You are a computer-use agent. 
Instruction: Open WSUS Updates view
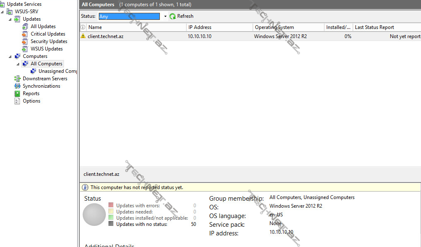coord(47,49)
